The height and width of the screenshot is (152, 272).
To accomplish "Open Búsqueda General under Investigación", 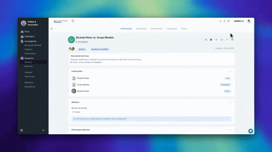I will pyautogui.click(x=33, y=45).
